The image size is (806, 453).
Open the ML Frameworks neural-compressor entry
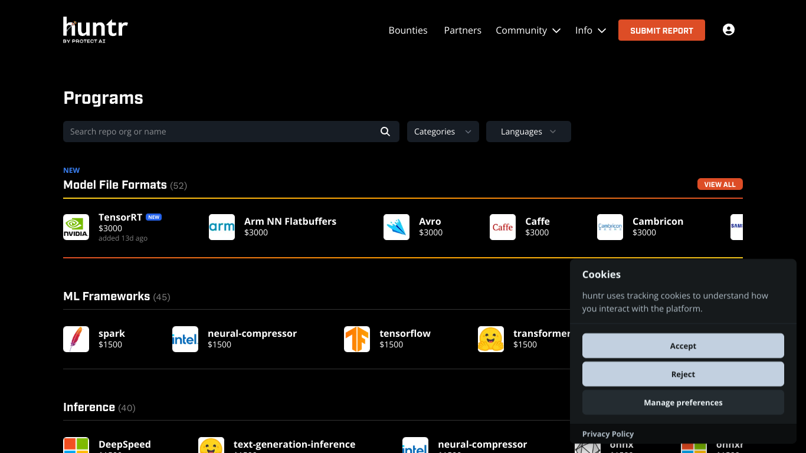point(252,333)
